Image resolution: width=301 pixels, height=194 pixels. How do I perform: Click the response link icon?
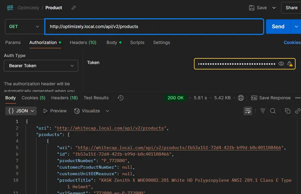pos(298,111)
